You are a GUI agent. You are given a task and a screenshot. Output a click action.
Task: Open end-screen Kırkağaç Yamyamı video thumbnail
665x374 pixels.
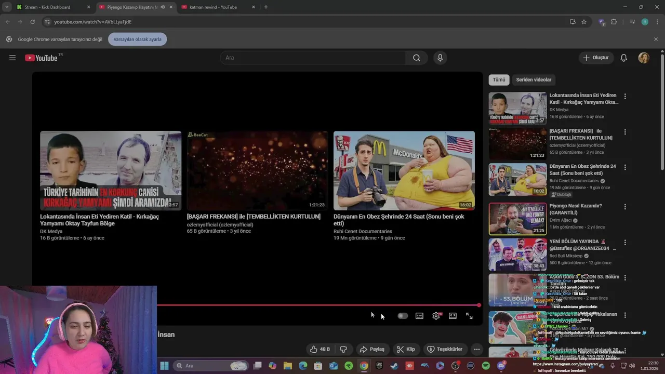(x=111, y=170)
